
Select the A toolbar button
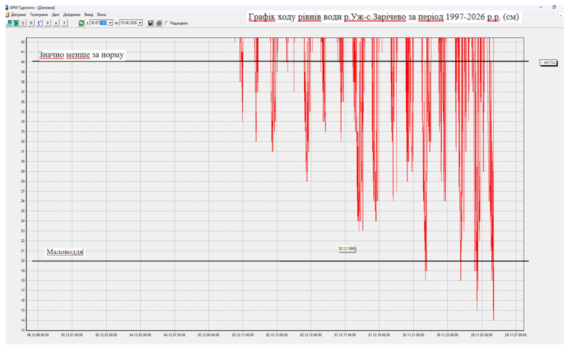pyautogui.click(x=56, y=23)
